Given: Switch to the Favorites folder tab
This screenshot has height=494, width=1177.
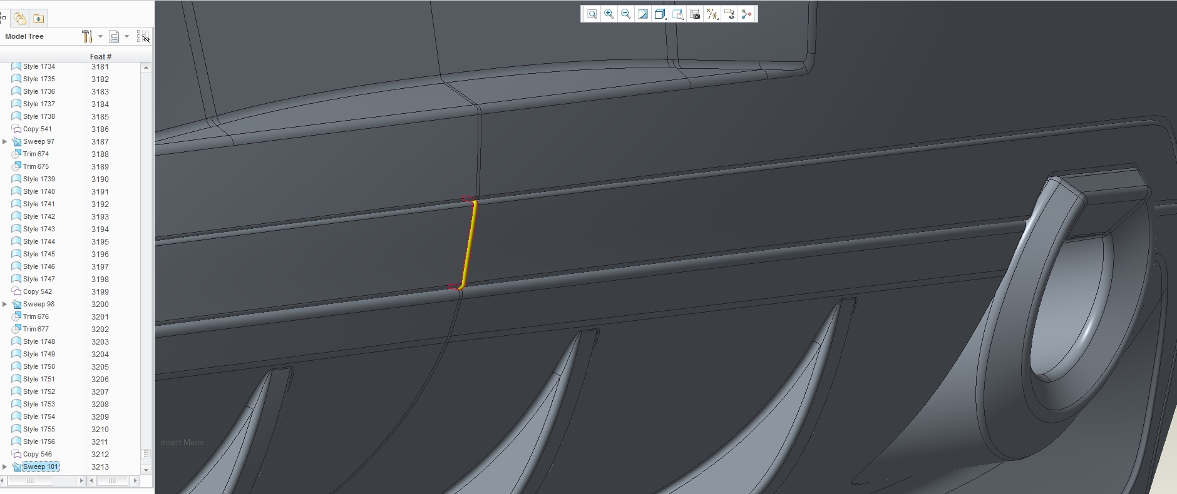Looking at the screenshot, I should pos(39,18).
